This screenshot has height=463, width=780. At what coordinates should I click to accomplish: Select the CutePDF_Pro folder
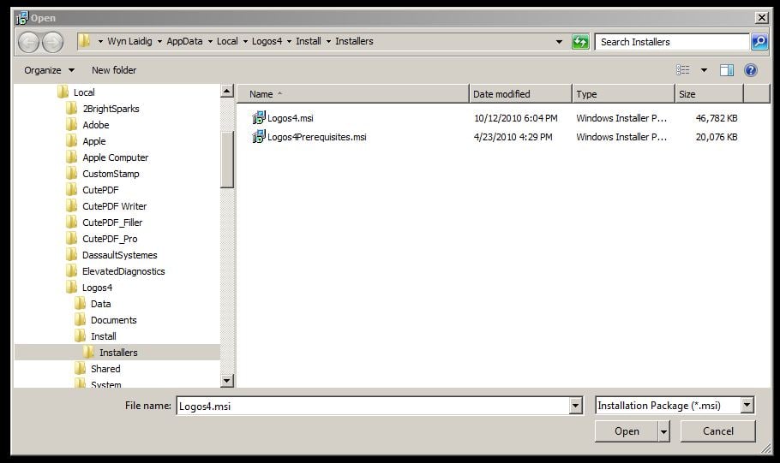[110, 239]
